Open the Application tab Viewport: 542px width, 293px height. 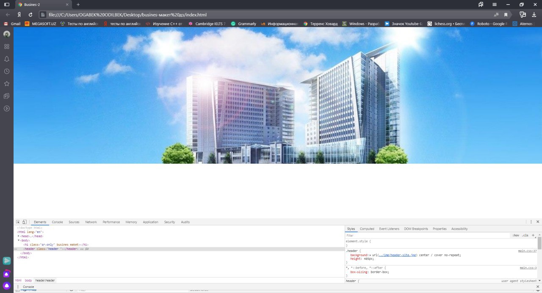[x=151, y=222]
